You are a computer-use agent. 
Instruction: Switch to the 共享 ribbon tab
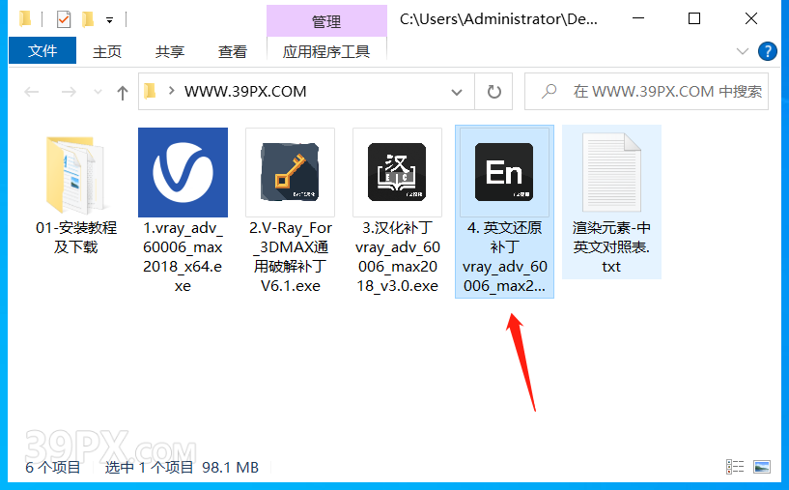click(x=170, y=51)
